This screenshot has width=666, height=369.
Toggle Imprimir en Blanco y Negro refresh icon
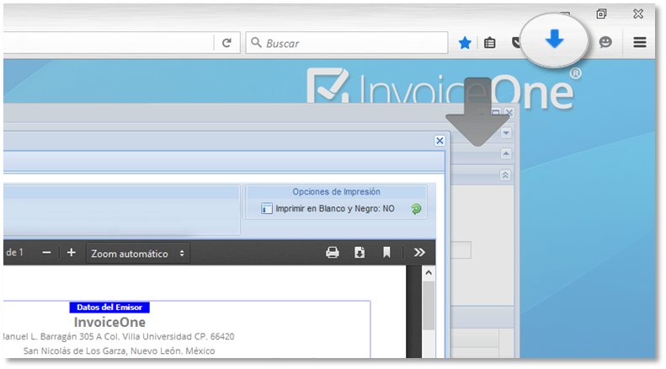click(416, 209)
